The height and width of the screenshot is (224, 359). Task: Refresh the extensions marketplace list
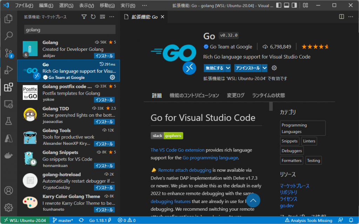pyautogui.click(x=93, y=17)
